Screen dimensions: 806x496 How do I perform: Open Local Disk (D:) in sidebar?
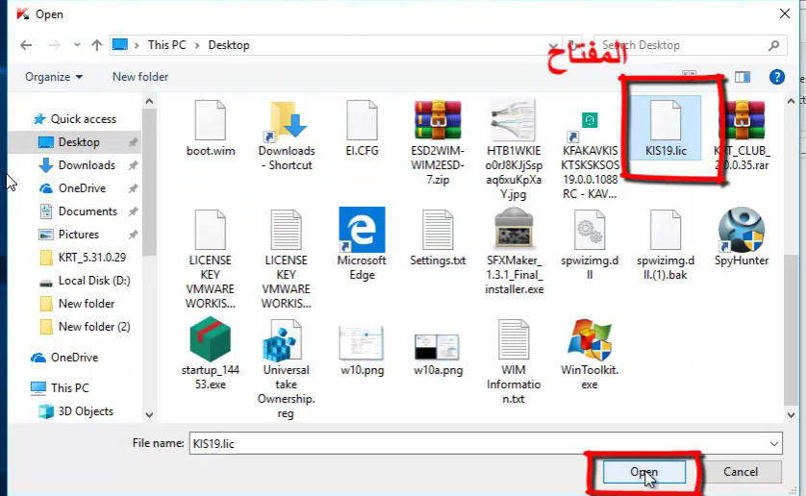point(94,281)
